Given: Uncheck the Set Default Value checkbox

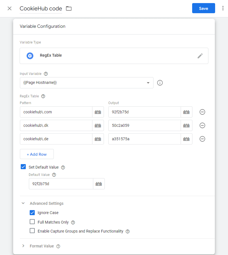Looking at the screenshot, I should pyautogui.click(x=24, y=167).
